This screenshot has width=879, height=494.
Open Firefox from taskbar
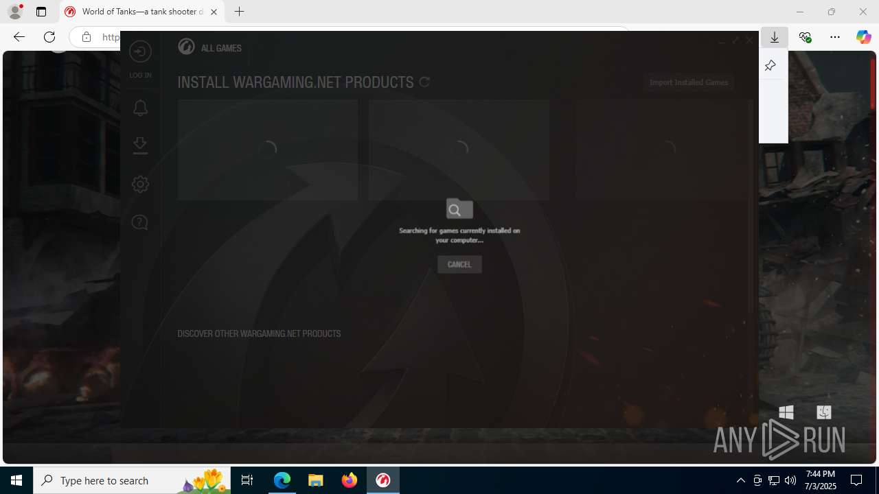point(350,480)
